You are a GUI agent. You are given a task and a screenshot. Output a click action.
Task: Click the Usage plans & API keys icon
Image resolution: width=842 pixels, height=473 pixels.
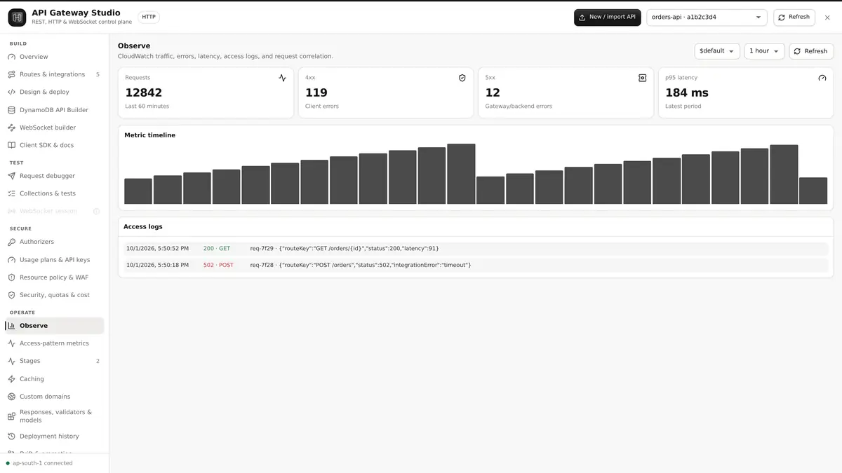pos(11,260)
